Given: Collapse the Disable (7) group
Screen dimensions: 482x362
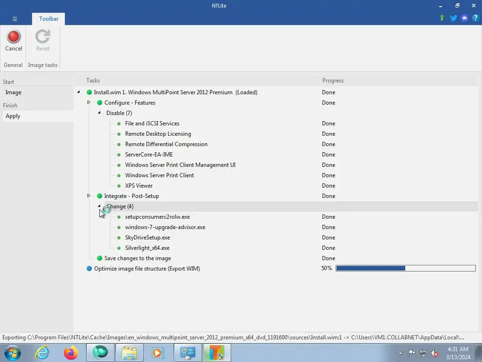Looking at the screenshot, I should [x=99, y=113].
